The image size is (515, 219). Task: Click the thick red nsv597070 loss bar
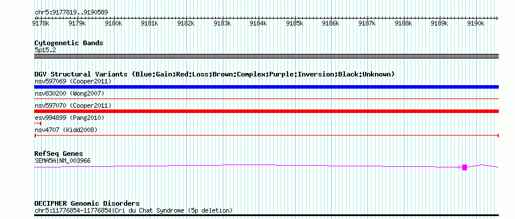coord(266,111)
